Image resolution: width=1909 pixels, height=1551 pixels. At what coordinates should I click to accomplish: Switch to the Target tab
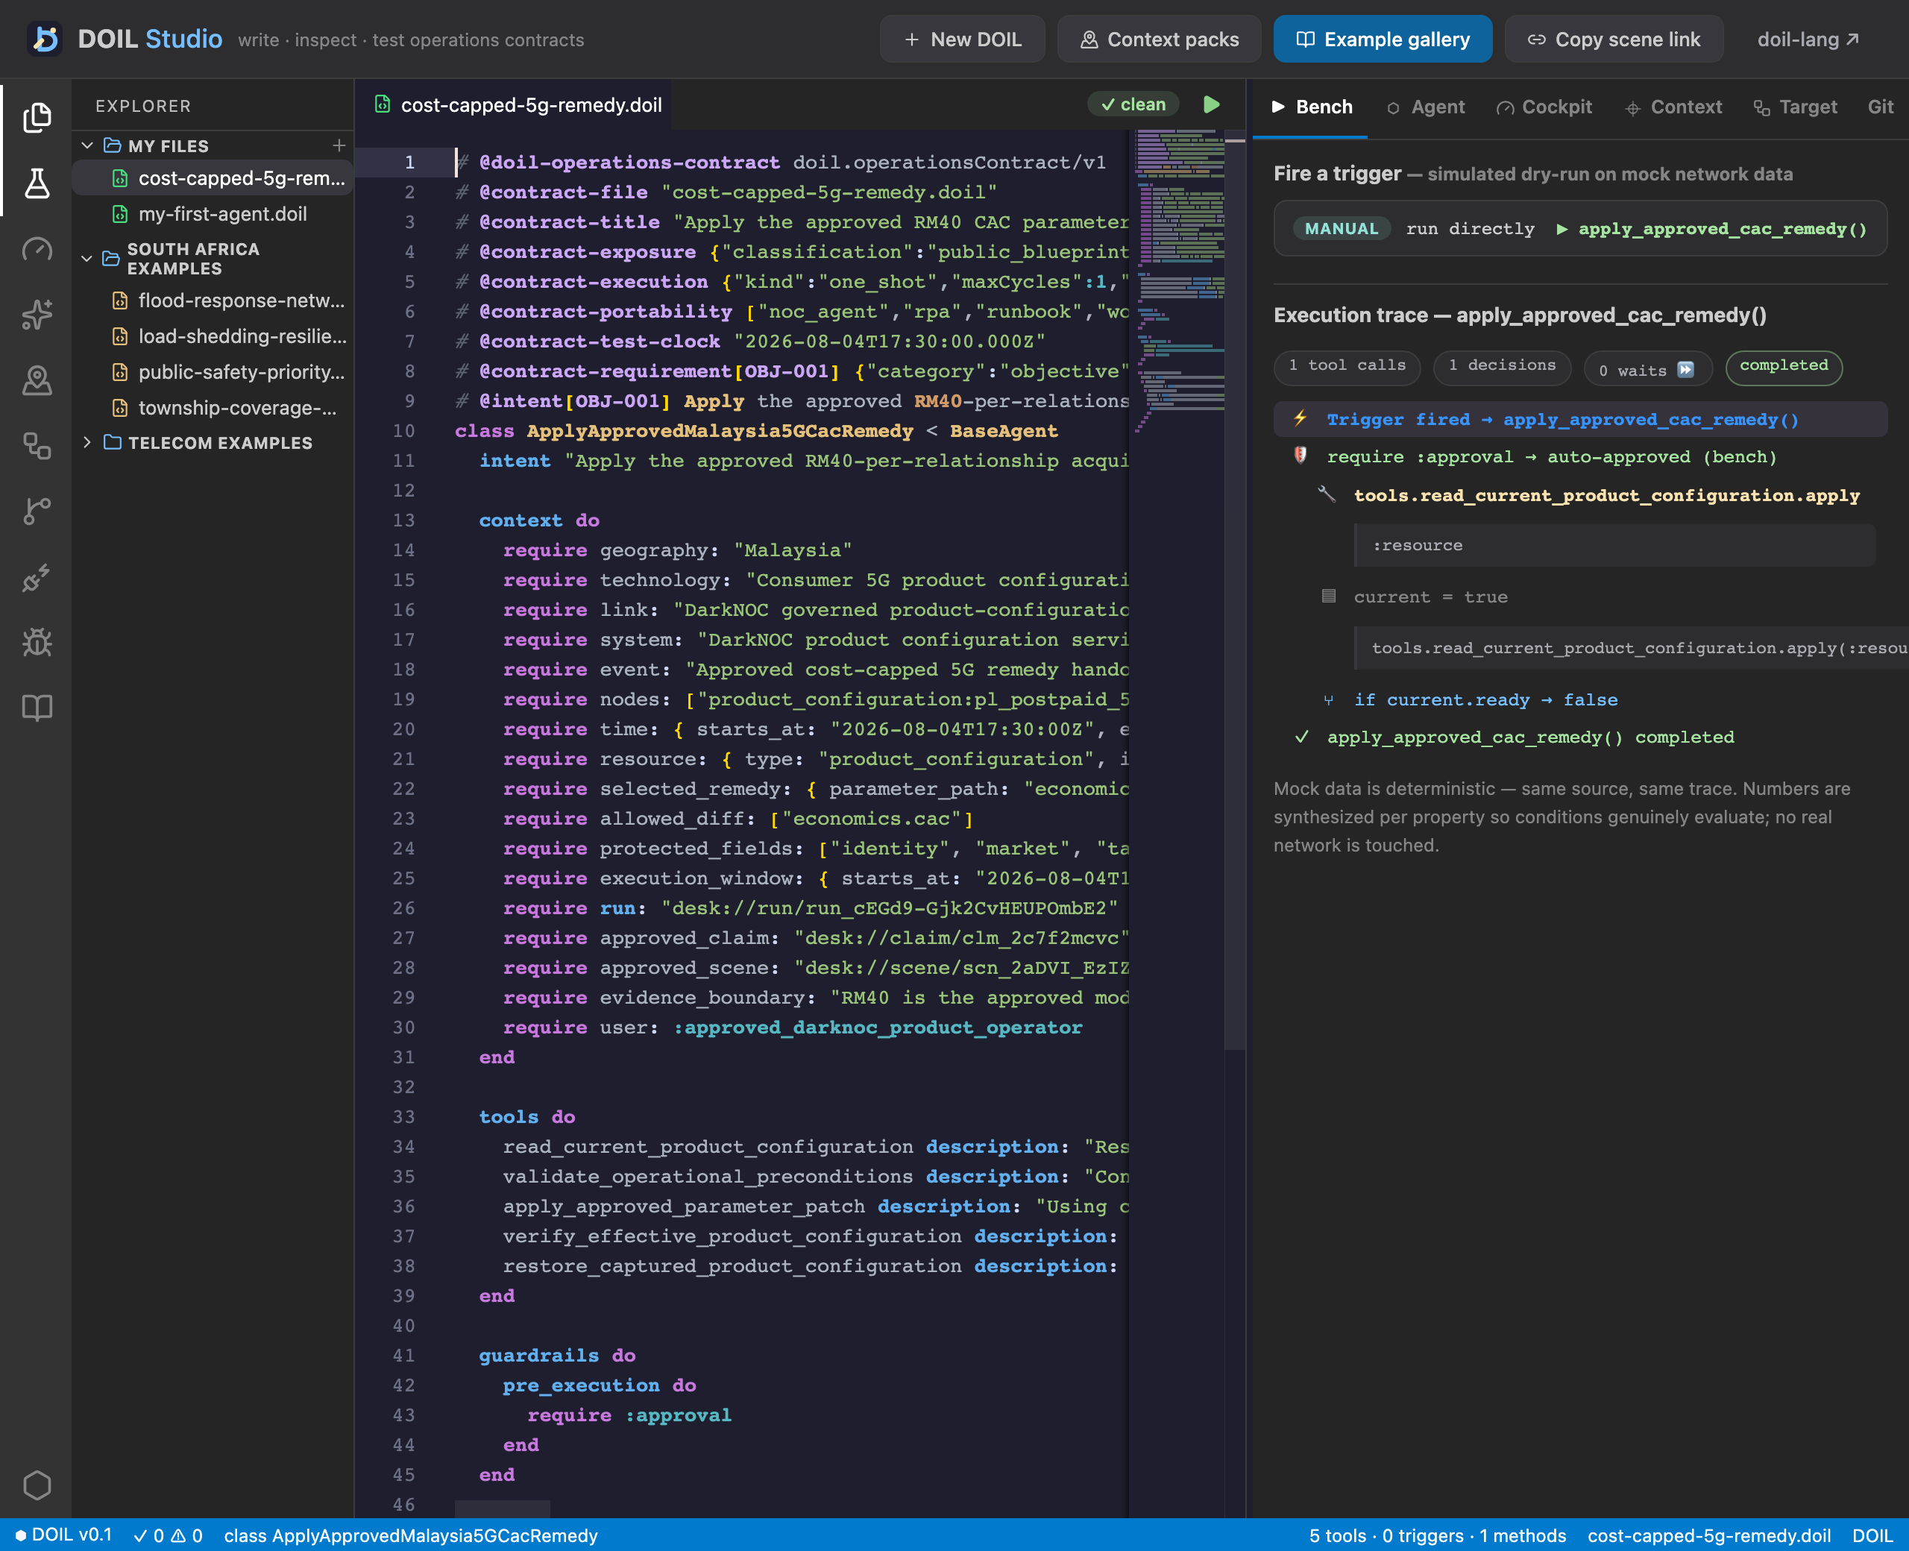(x=1795, y=107)
